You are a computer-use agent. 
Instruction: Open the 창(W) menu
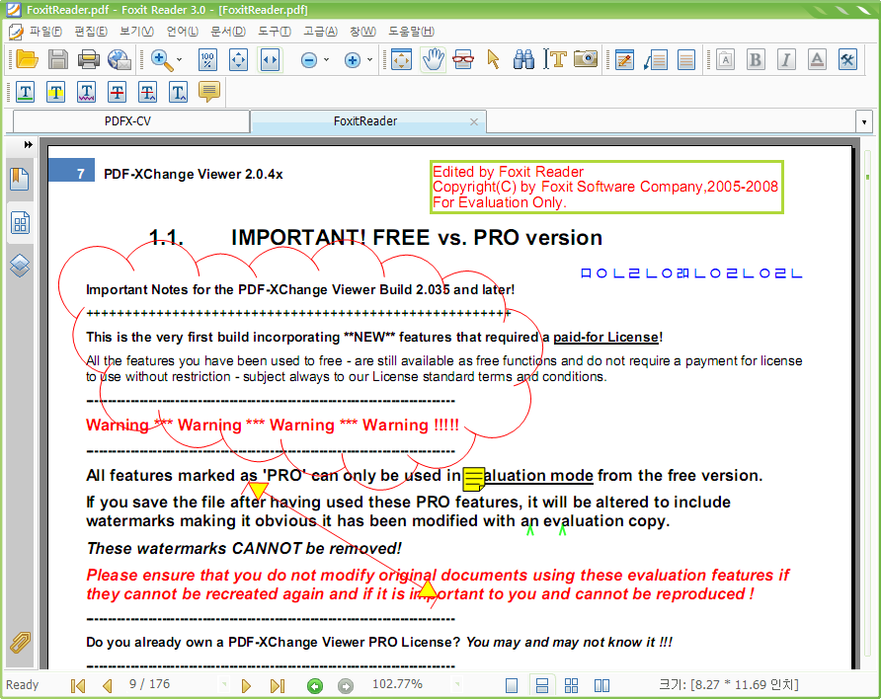(x=362, y=32)
